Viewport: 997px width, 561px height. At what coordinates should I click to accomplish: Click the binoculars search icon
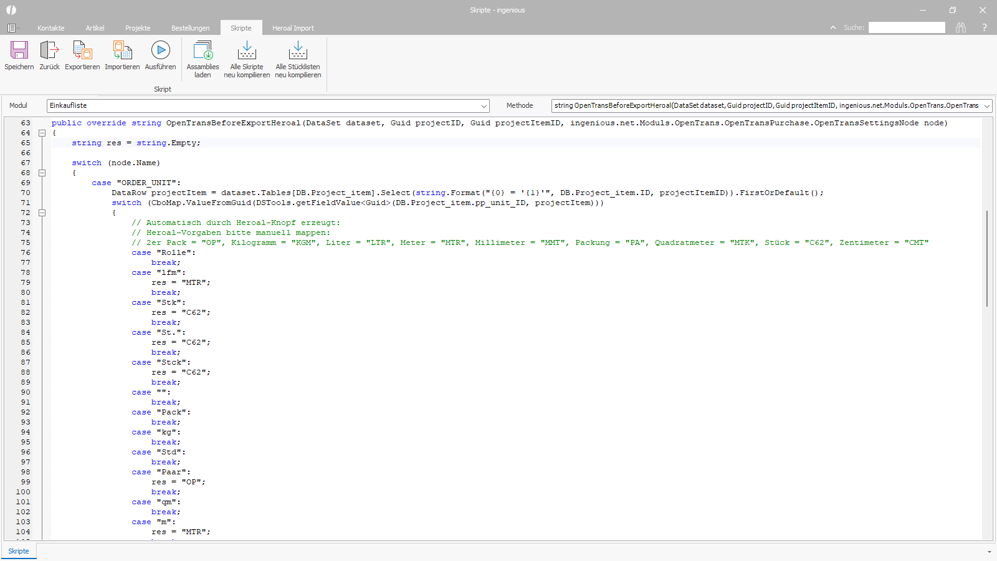coord(961,27)
